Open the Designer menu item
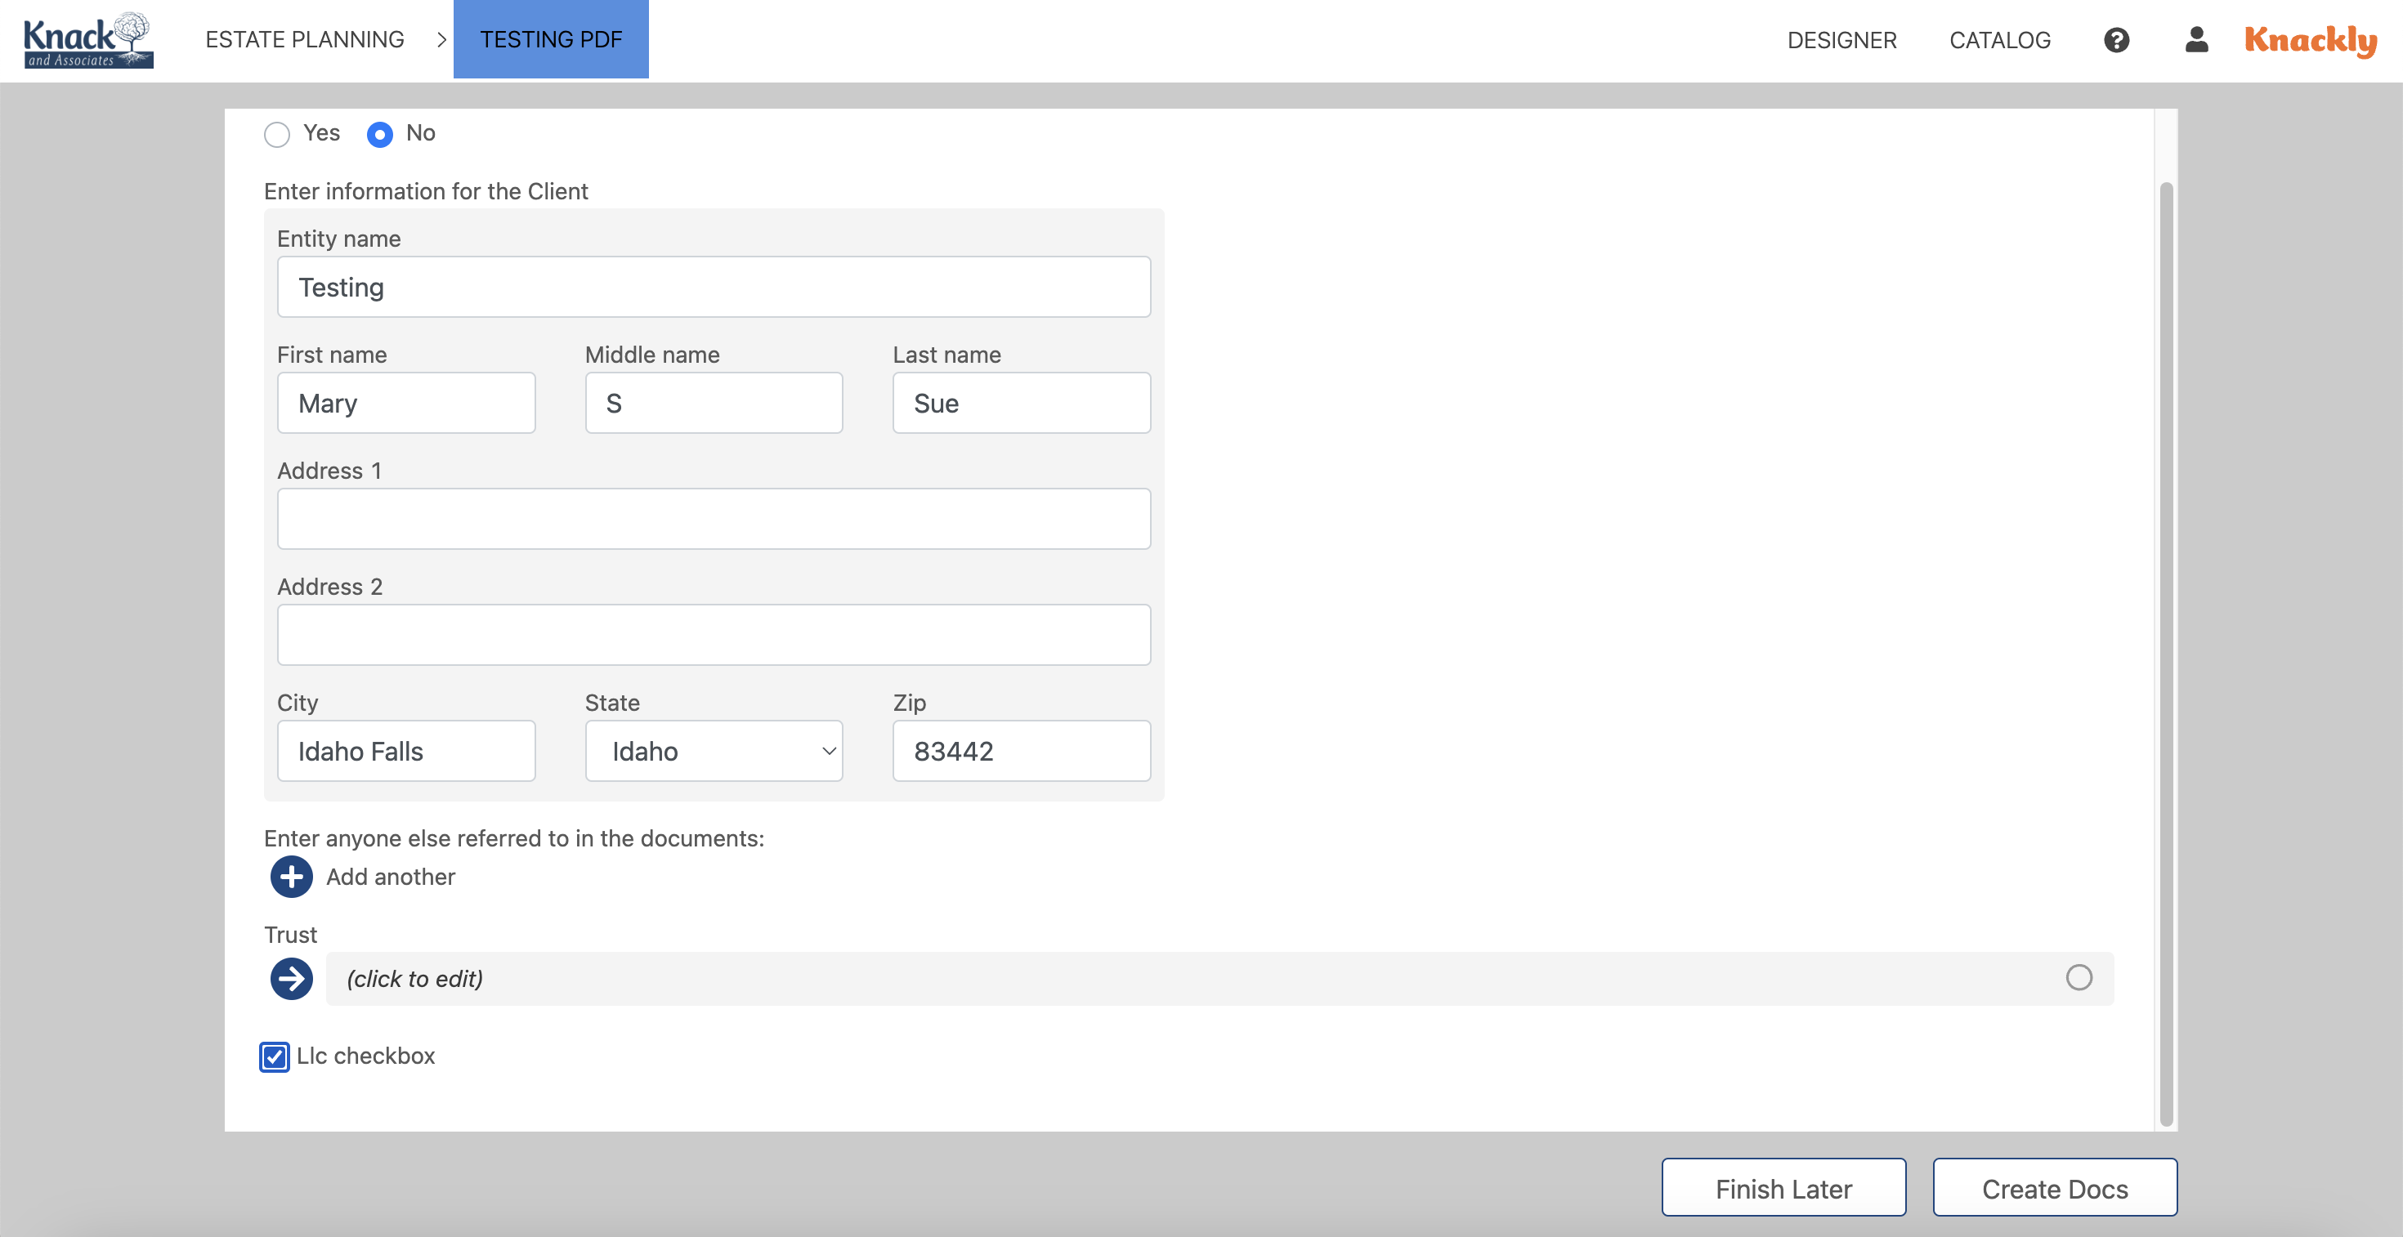 click(1841, 40)
